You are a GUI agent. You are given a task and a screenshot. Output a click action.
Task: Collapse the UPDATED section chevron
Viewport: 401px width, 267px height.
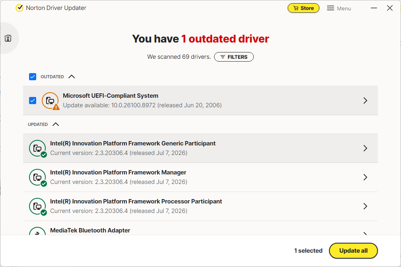pyautogui.click(x=56, y=124)
